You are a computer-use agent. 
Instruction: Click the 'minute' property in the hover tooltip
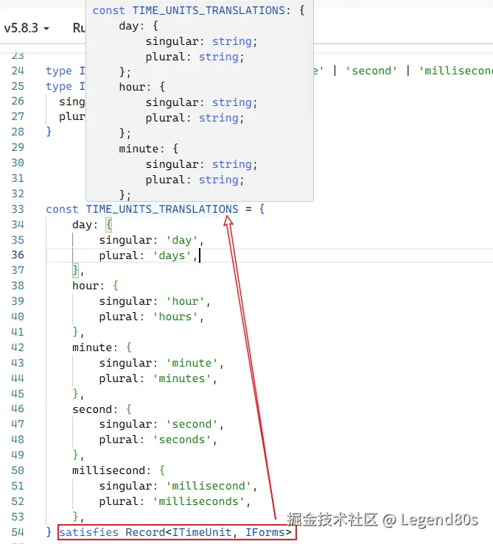click(x=139, y=149)
